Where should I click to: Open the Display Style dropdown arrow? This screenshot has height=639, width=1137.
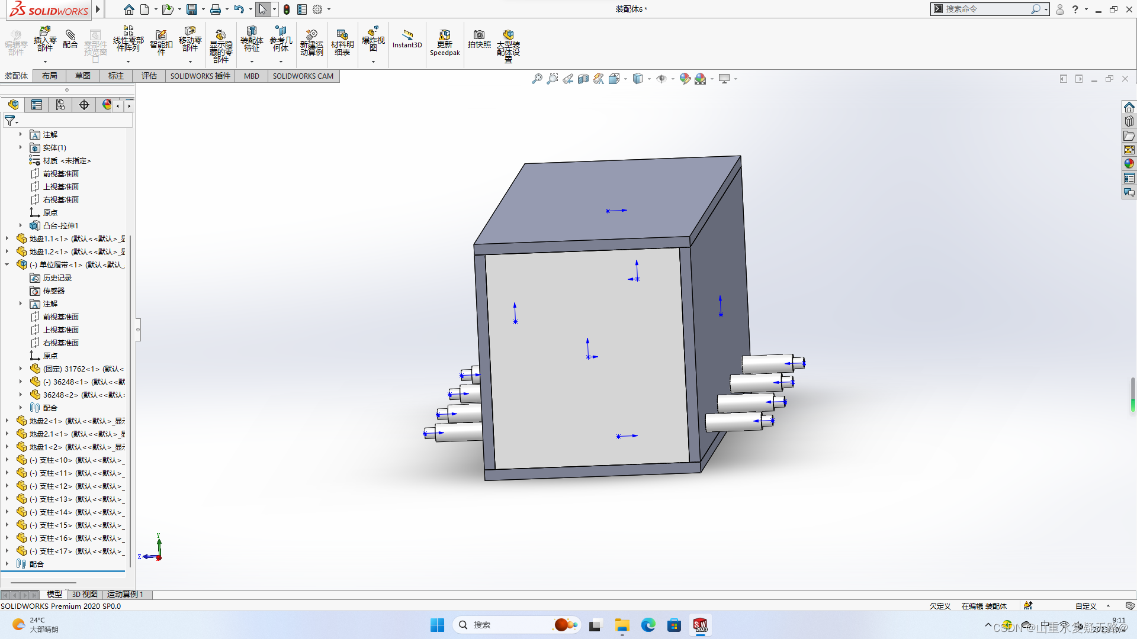pyautogui.click(x=648, y=78)
